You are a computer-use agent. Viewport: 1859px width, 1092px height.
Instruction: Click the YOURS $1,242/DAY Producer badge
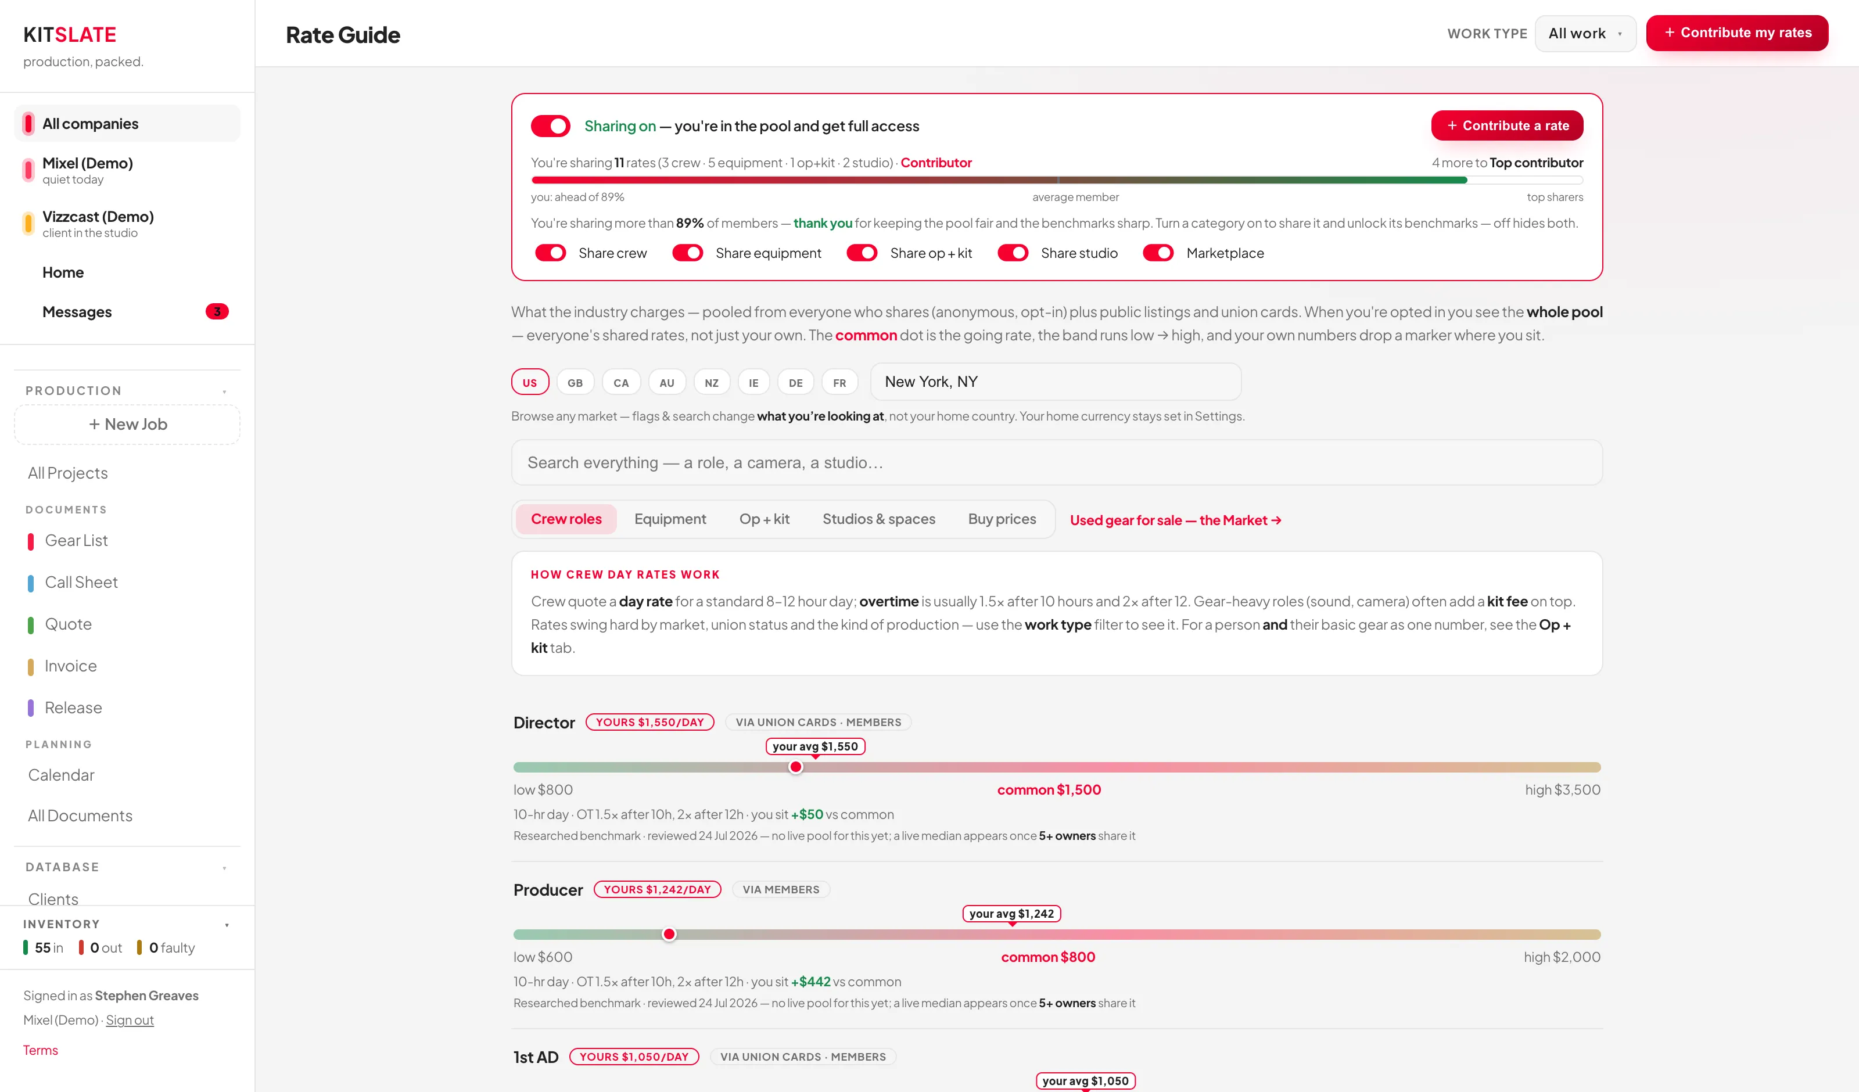657,890
